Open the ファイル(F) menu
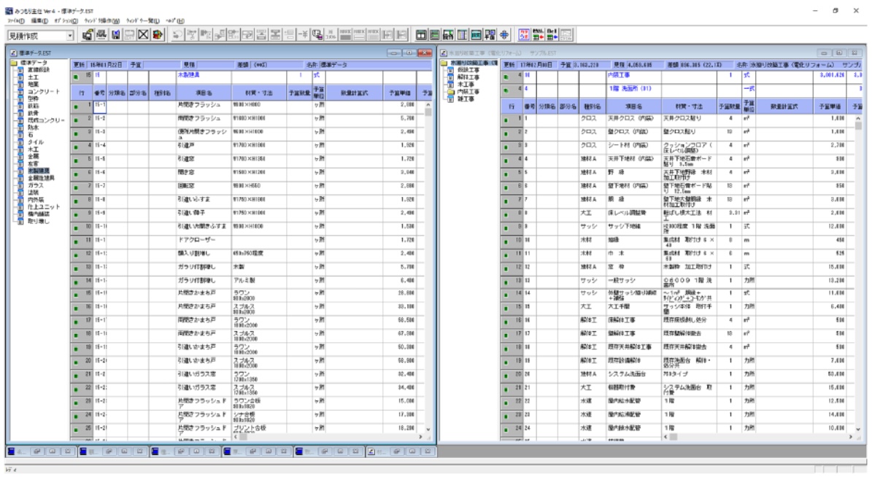The image size is (872, 477). point(15,20)
